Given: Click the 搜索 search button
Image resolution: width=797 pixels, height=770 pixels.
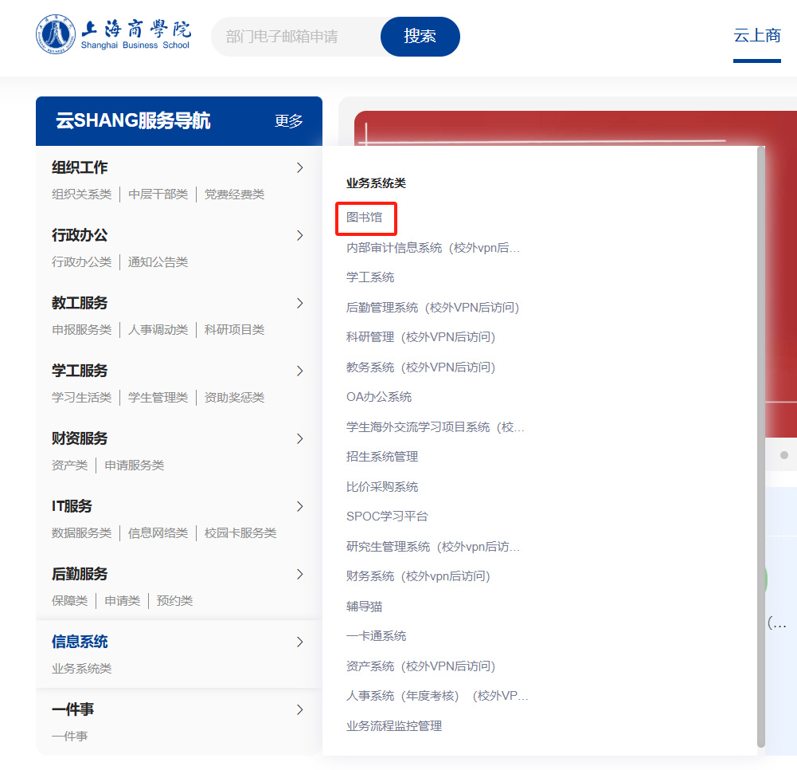Looking at the screenshot, I should pyautogui.click(x=420, y=37).
